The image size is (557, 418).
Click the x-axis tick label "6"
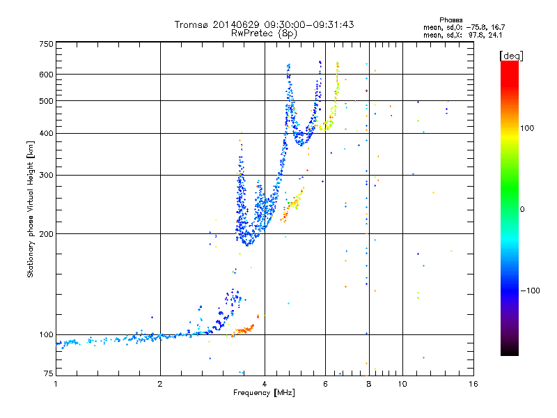pos(325,384)
